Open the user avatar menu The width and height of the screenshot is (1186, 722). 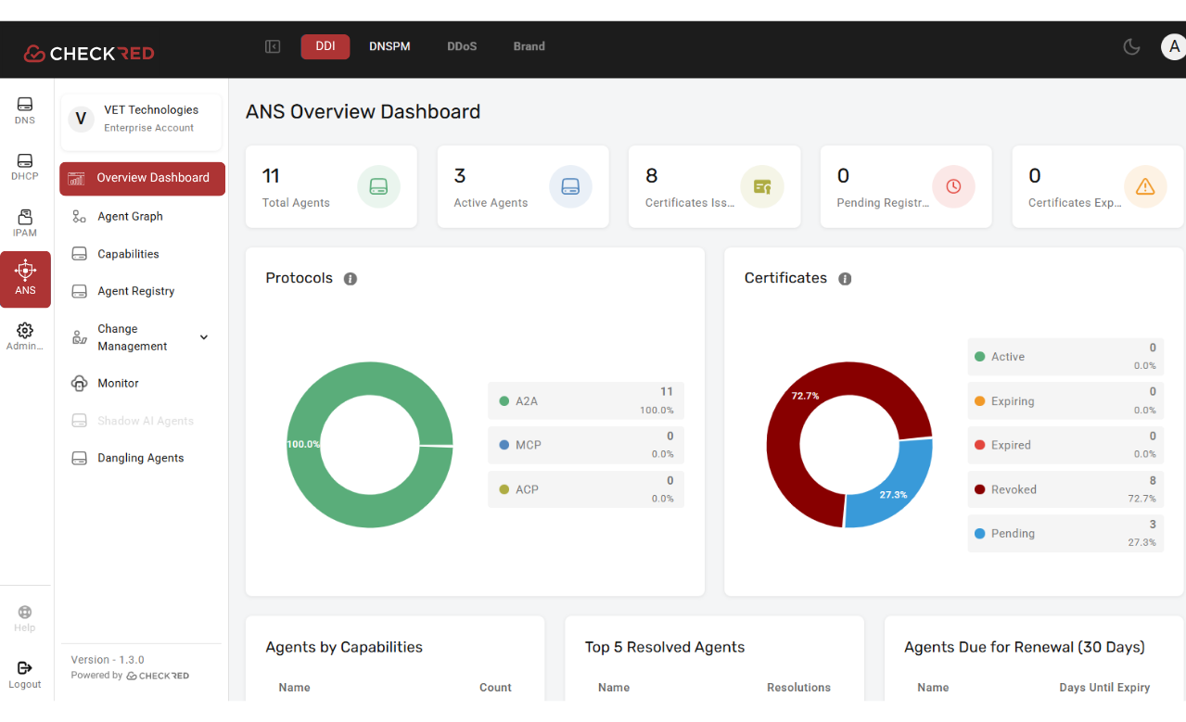pos(1173,46)
